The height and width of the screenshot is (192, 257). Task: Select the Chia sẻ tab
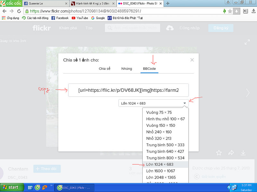(105, 68)
